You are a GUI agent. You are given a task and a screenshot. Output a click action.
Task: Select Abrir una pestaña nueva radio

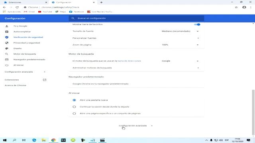click(x=74, y=100)
